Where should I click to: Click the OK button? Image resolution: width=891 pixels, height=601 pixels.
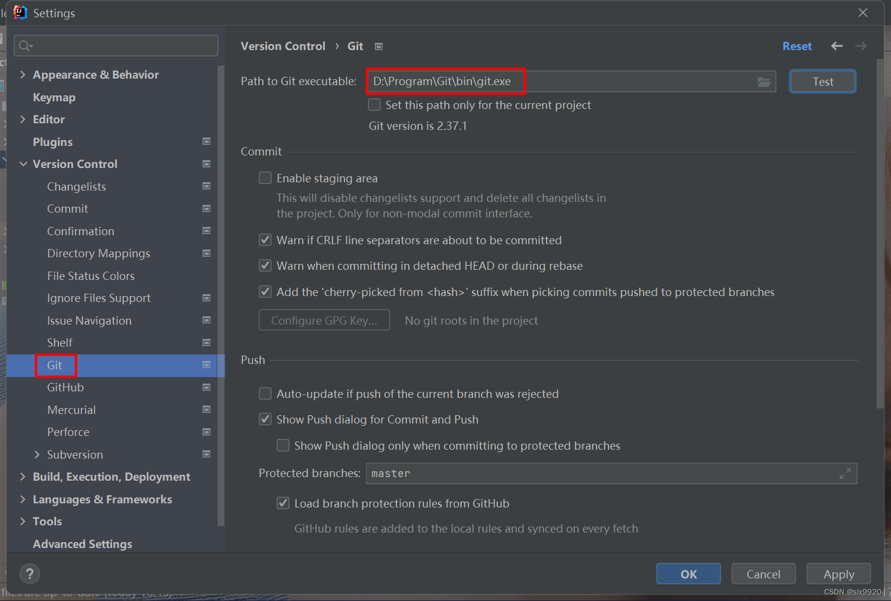pos(688,574)
